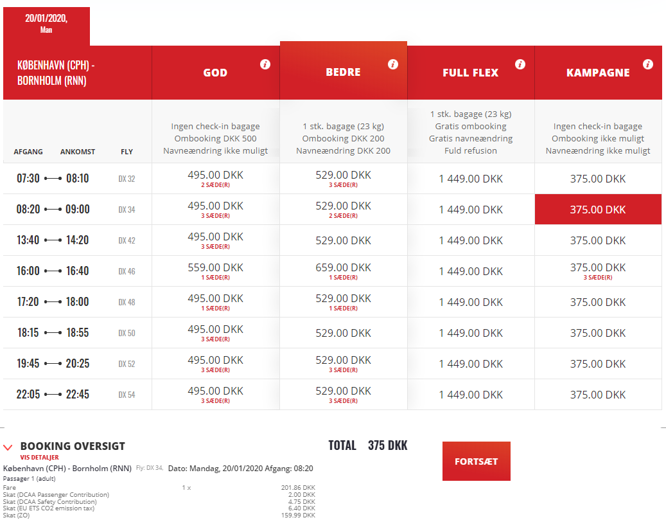This screenshot has width=666, height=520.
Task: Select KAMPAGNE 375.00 DKK on 08:20 flight
Action: point(598,209)
